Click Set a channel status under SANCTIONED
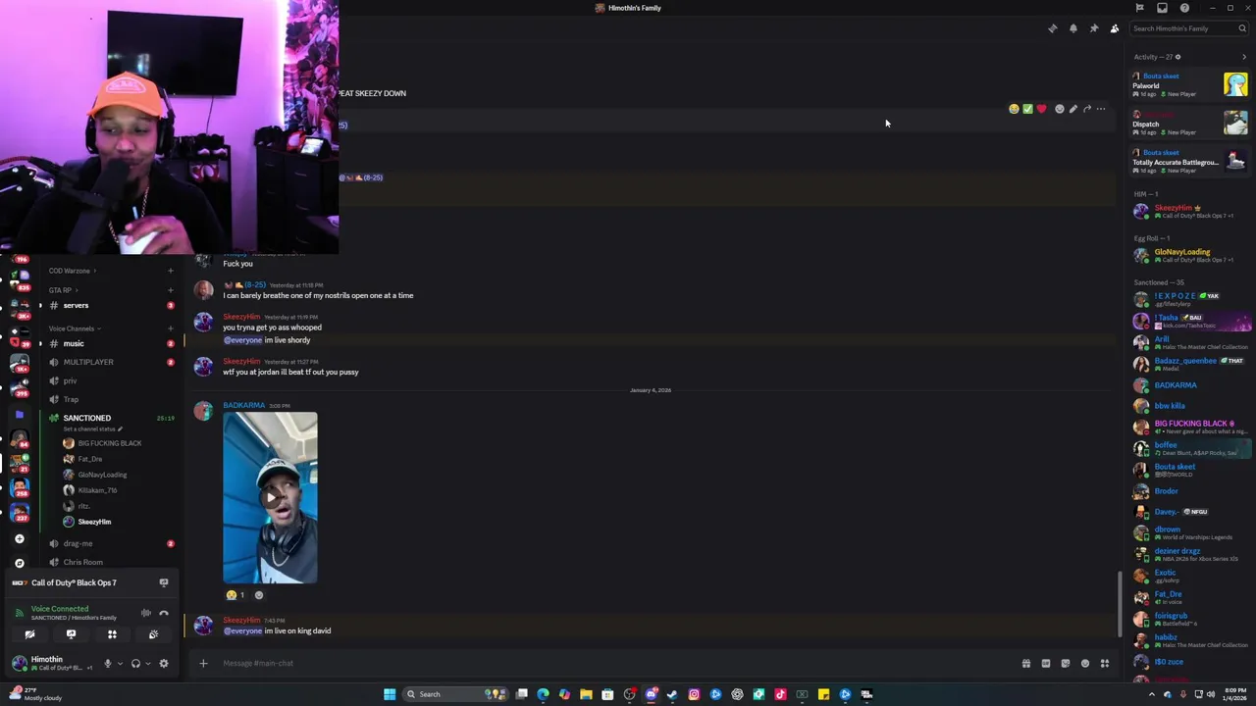The image size is (1256, 706). pyautogui.click(x=92, y=429)
